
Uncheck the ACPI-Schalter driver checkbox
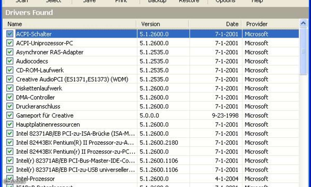point(10,34)
